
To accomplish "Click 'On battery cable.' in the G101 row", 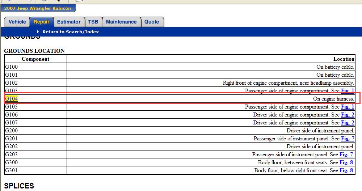I will (335, 75).
